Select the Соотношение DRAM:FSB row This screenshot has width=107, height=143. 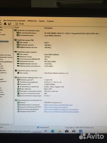click(x=32, y=59)
